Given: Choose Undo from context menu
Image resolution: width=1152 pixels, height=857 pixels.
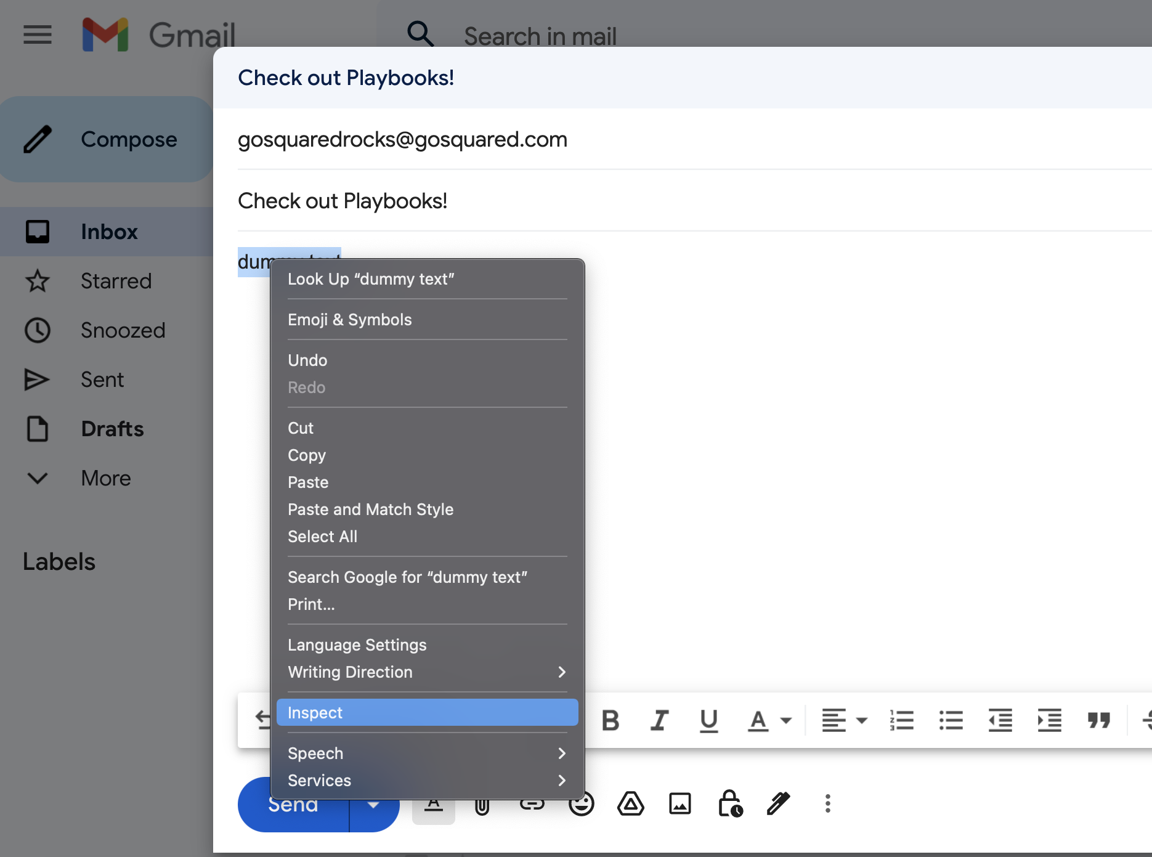Looking at the screenshot, I should coord(428,360).
